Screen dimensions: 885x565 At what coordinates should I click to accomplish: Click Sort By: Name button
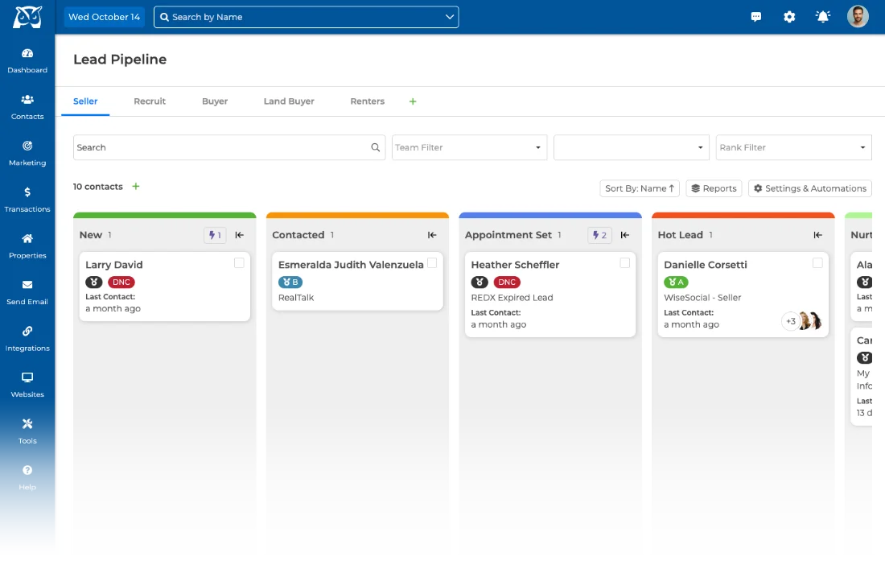pyautogui.click(x=640, y=188)
